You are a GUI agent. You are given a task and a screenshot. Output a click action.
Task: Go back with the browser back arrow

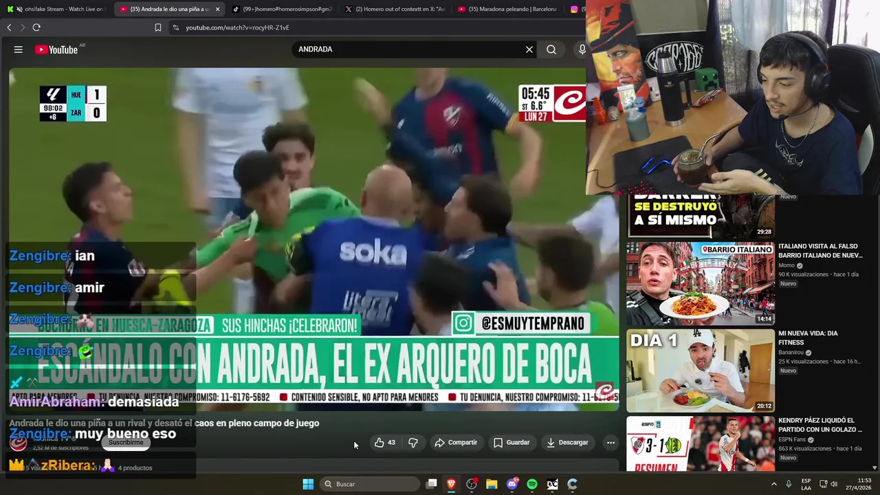[9, 27]
